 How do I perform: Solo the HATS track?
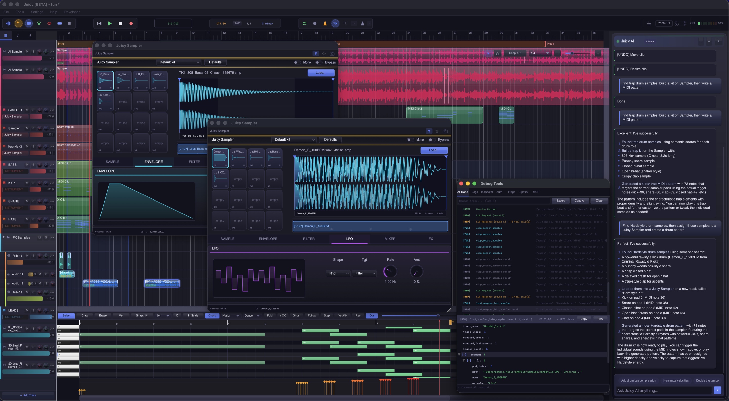click(33, 219)
